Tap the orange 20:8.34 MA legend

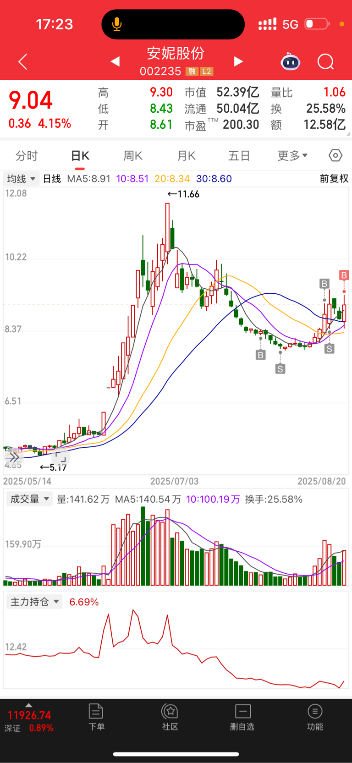(172, 179)
